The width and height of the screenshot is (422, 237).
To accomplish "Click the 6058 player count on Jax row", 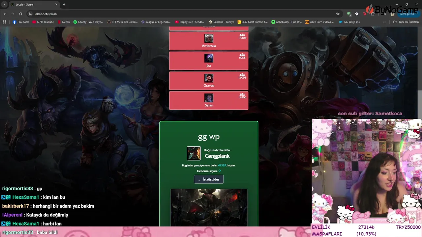I will click(242, 58).
